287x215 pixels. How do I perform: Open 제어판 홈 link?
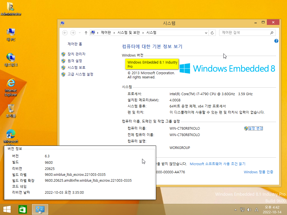click(x=75, y=44)
